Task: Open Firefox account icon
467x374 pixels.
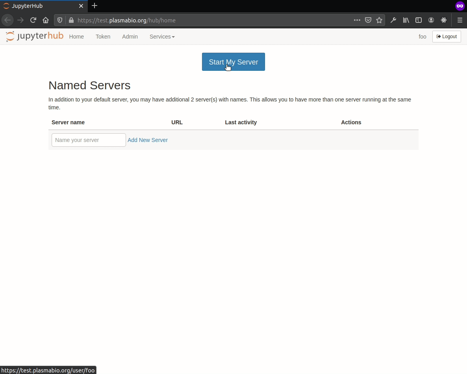Action: (431, 20)
